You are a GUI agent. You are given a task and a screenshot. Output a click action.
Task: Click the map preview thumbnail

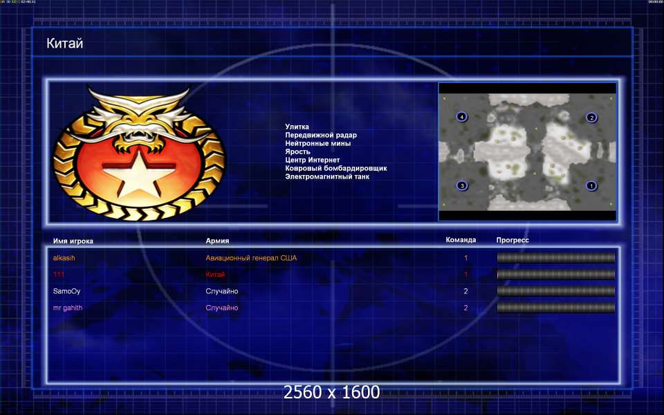click(527, 151)
